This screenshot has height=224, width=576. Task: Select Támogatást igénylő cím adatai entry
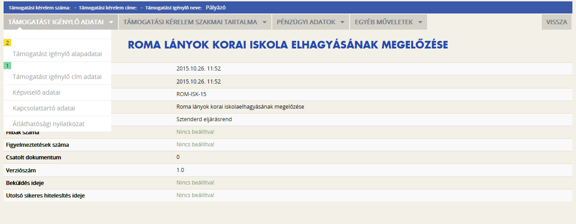(x=57, y=77)
